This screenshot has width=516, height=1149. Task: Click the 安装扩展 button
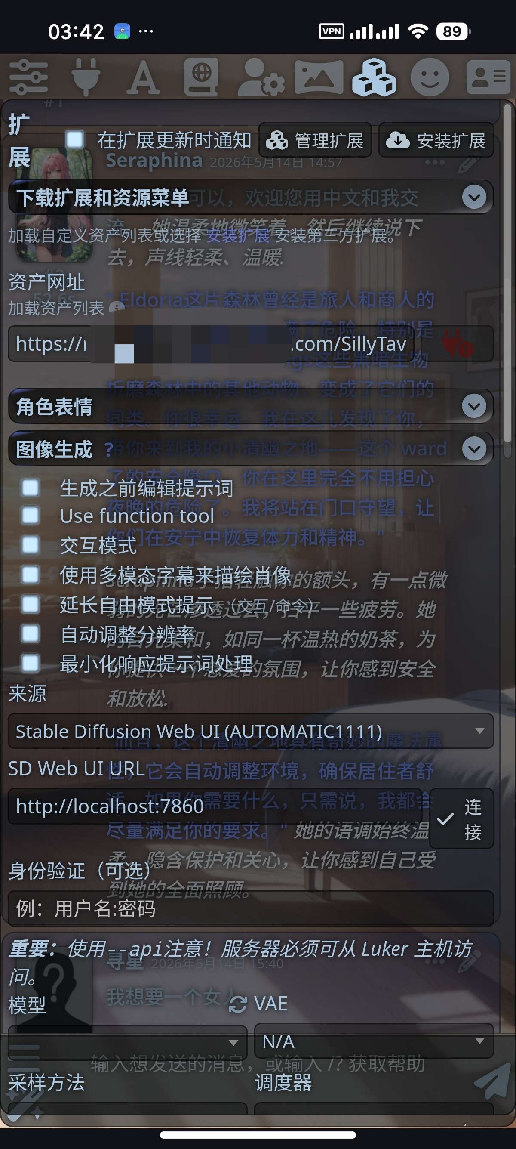pos(436,140)
